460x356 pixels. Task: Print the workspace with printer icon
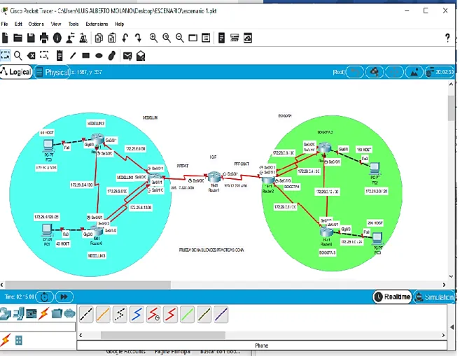click(44, 38)
